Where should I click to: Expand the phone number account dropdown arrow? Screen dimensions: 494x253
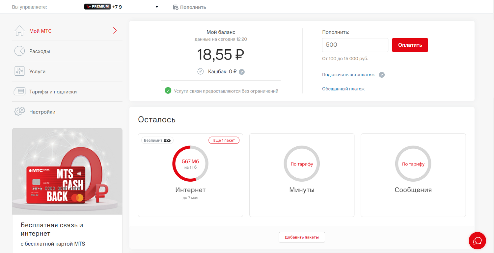(x=157, y=7)
